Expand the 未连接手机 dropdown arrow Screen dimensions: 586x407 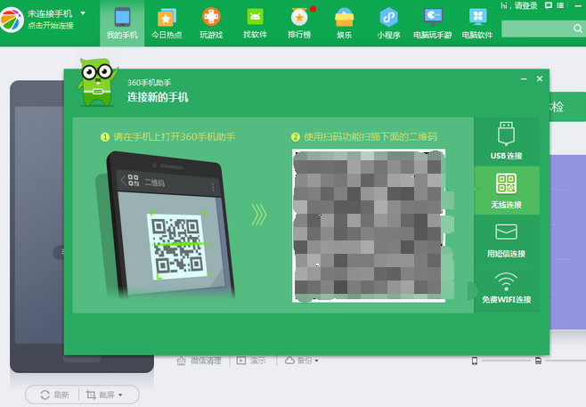point(83,13)
